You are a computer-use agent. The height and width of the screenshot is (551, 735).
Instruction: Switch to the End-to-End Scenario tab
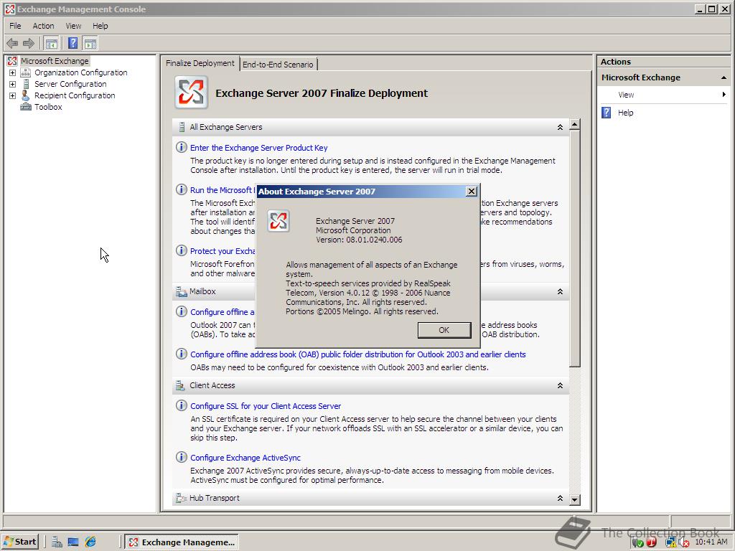(278, 64)
